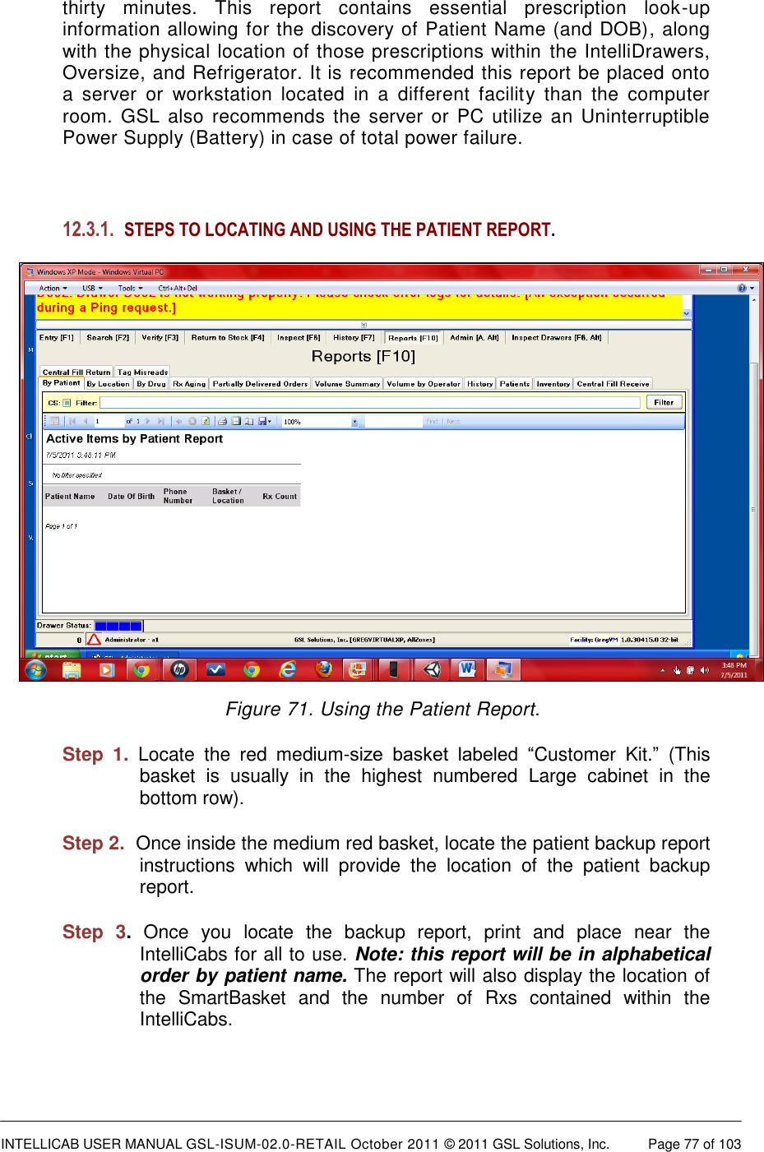Open Microsoft Word from the taskbar
This screenshot has width=764, height=1152.
point(467,669)
